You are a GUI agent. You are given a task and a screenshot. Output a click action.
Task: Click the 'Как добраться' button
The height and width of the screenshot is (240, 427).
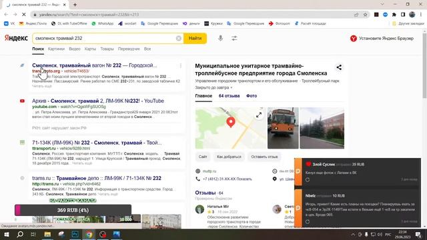point(229,157)
